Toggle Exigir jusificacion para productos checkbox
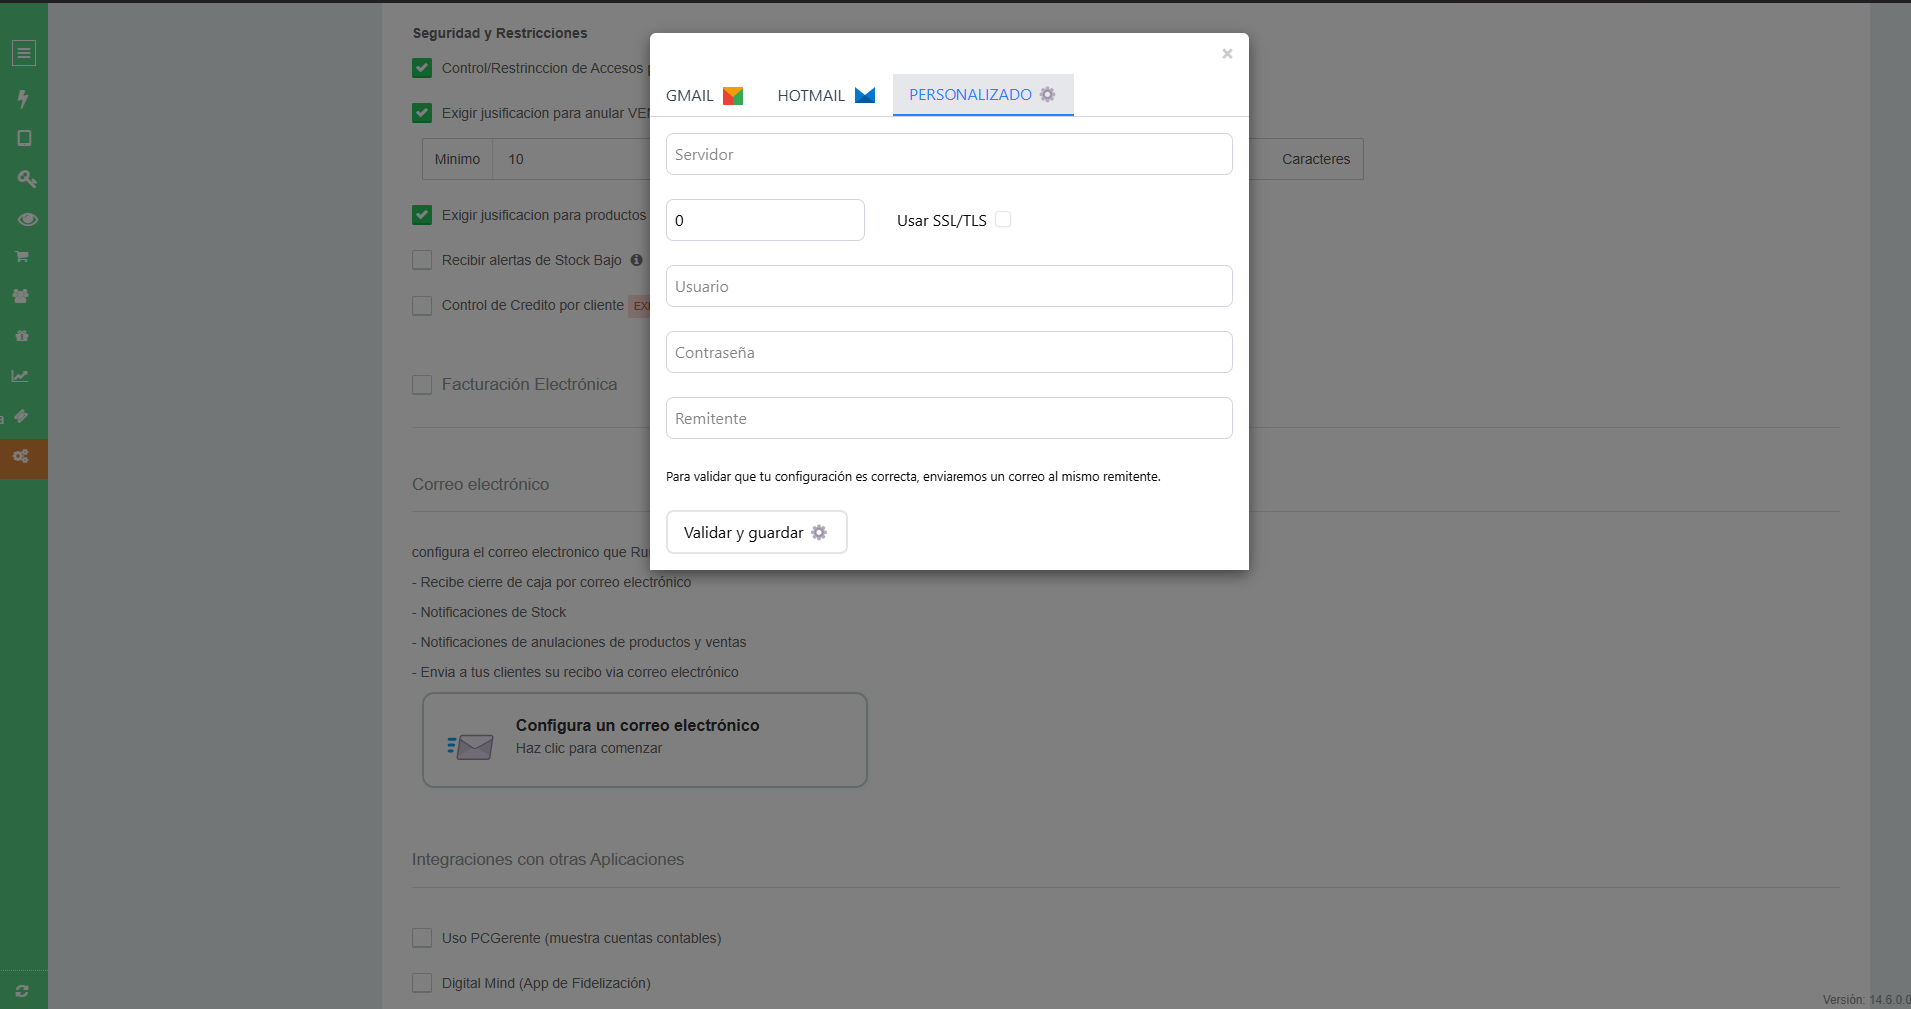Image resolution: width=1911 pixels, height=1009 pixels. coord(422,215)
